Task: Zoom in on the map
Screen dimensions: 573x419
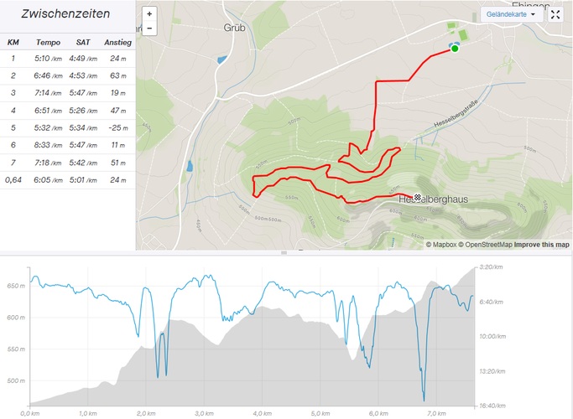Action: pos(149,14)
